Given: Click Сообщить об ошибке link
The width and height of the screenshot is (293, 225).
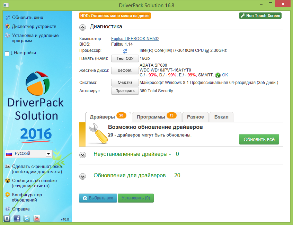Looking at the screenshot, I should [34, 183].
